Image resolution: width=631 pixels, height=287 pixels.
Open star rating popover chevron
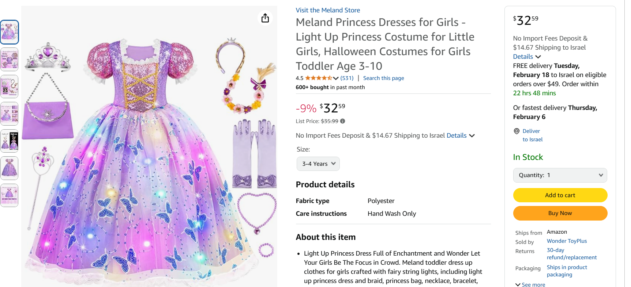336,78
